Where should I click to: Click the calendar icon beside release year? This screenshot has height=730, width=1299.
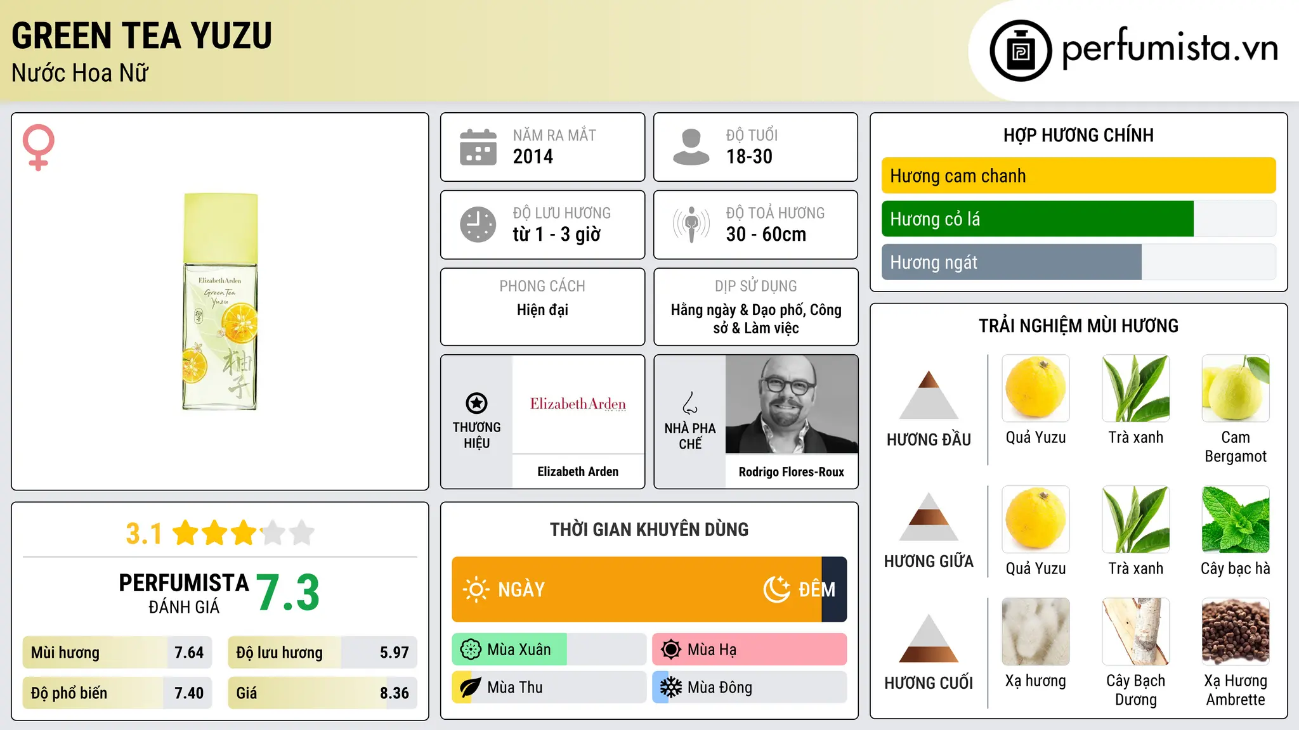[478, 147]
